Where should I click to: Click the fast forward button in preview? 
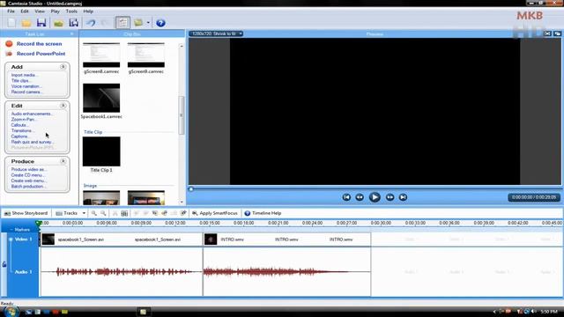[390, 197]
